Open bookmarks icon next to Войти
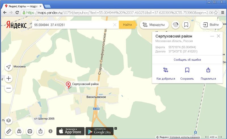 click(186, 25)
